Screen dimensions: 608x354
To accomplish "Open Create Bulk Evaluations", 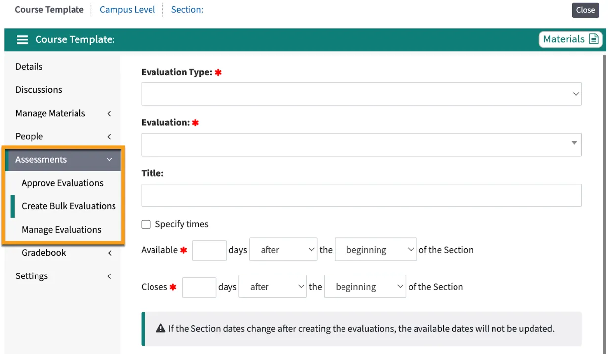I will 69,206.
